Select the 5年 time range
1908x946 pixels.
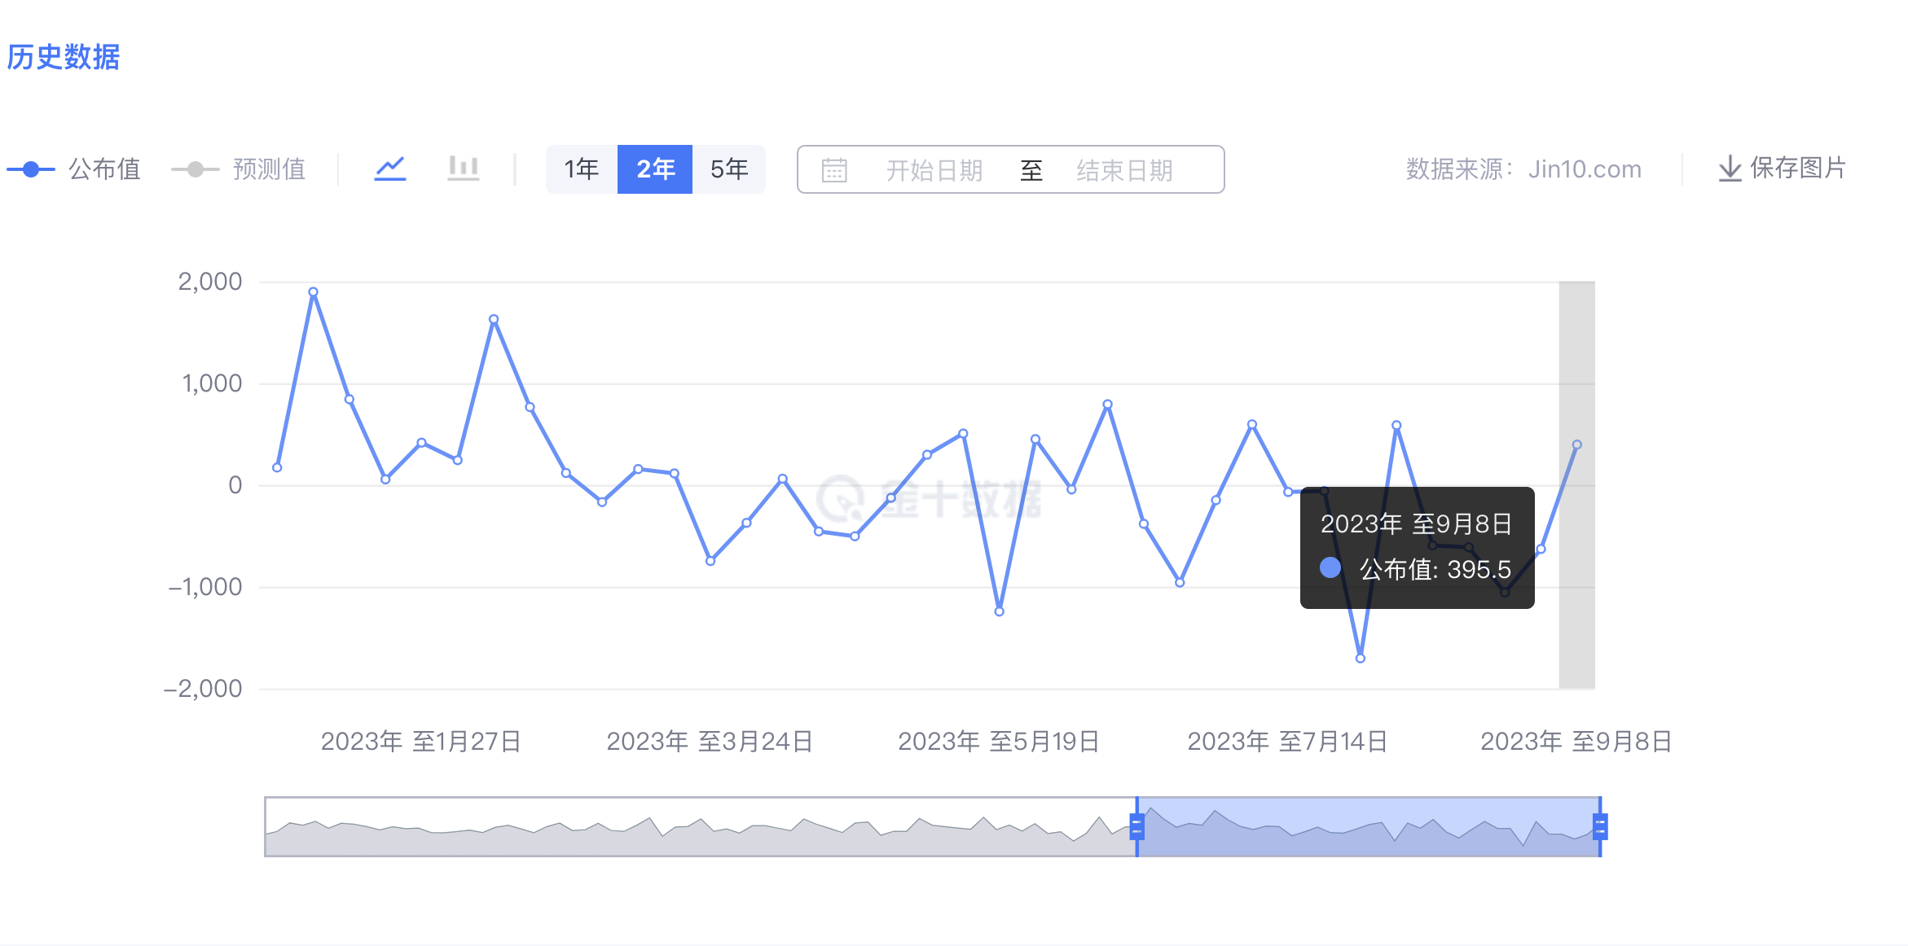pos(729,169)
